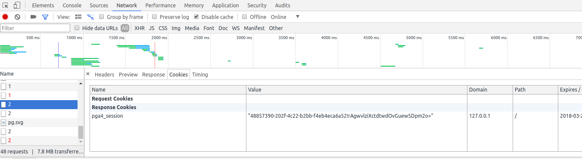Go to the Performance tab

(160, 6)
